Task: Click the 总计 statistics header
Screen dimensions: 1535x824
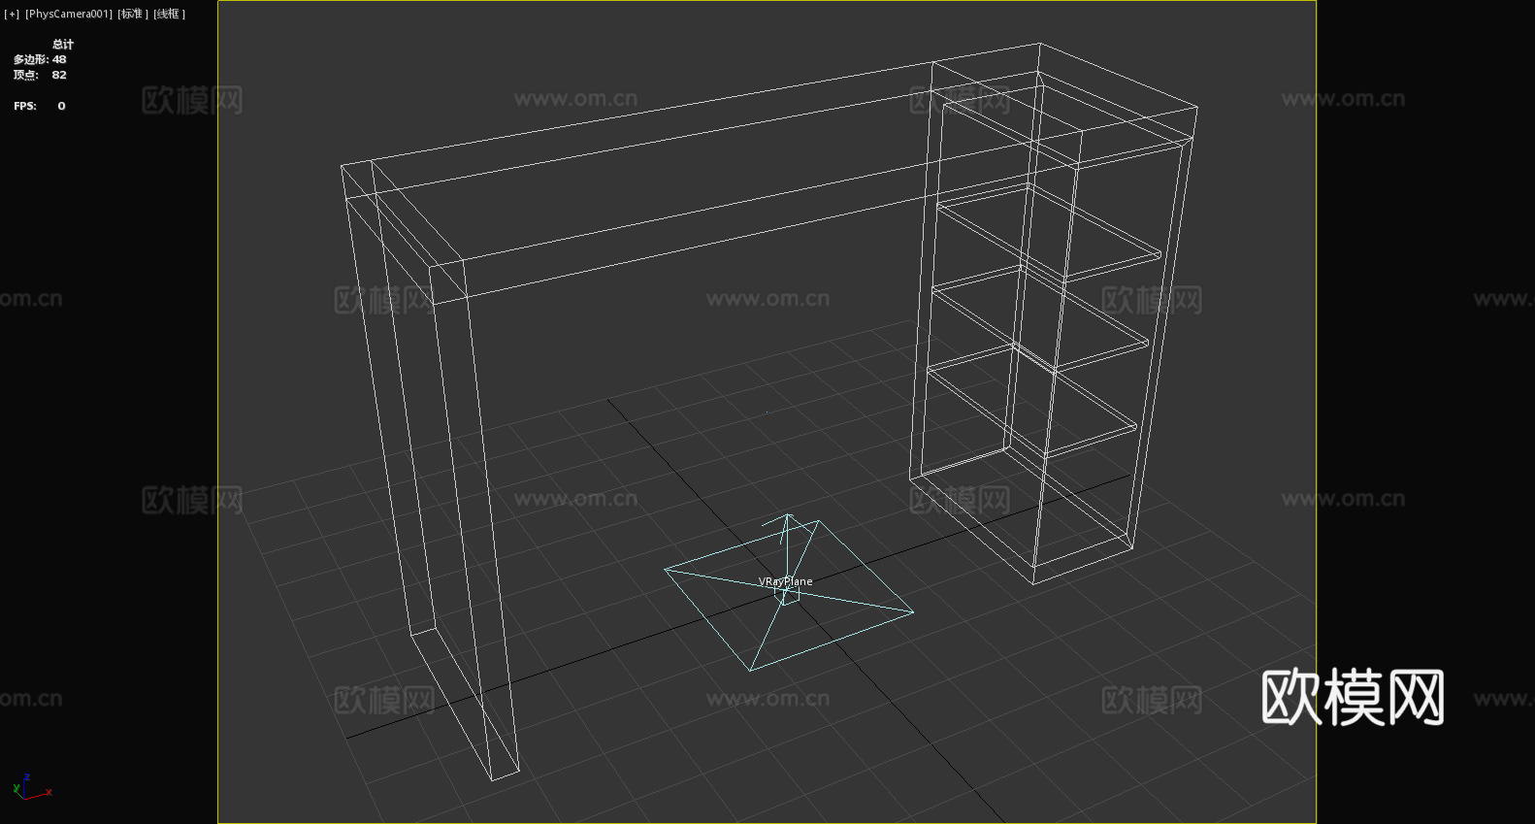Action: point(63,44)
